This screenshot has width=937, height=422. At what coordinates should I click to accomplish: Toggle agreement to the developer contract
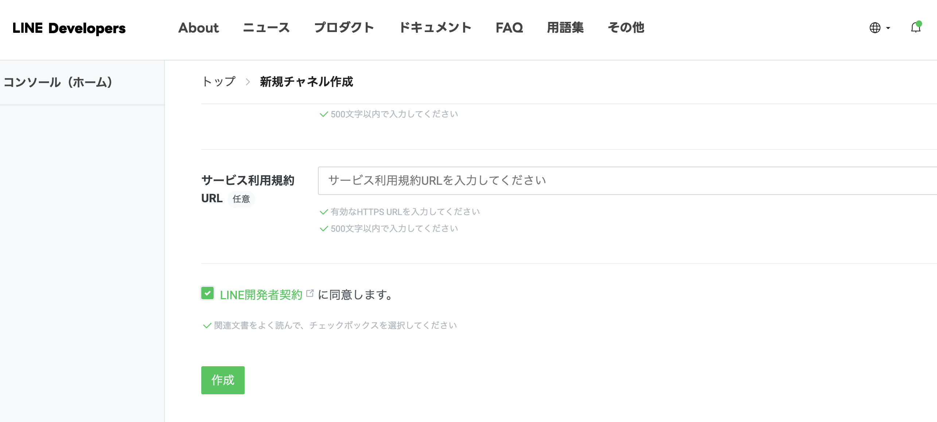pos(207,294)
